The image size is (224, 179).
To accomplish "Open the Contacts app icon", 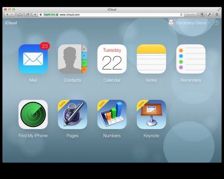I will tap(72, 59).
